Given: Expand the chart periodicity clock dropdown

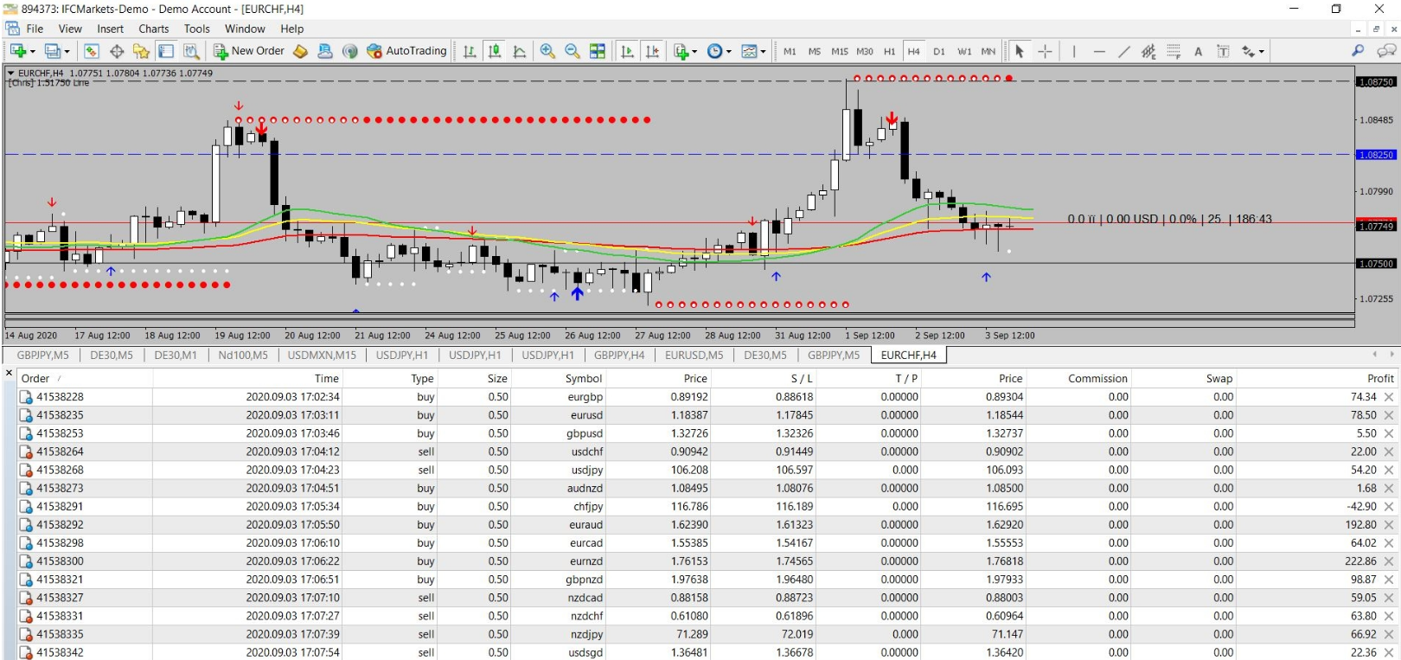Looking at the screenshot, I should click(x=728, y=52).
